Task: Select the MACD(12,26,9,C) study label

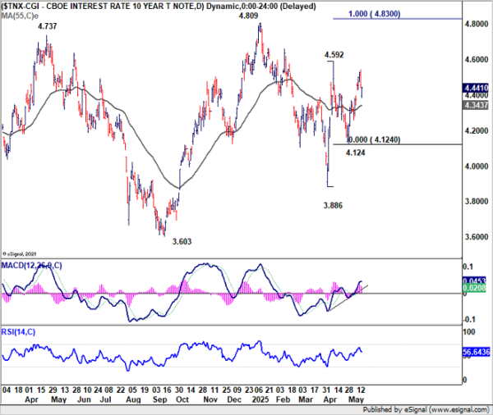Action: pos(31,266)
